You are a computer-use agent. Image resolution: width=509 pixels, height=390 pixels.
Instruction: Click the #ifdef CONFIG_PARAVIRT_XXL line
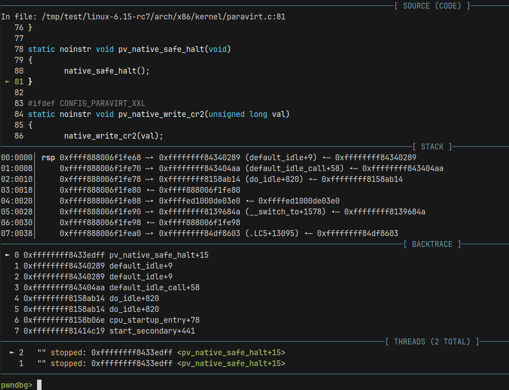[x=87, y=103]
